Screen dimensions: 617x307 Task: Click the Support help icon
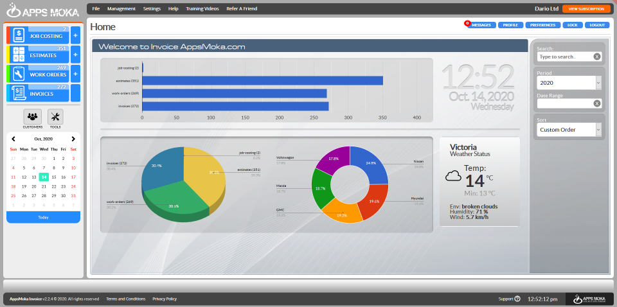517,299
